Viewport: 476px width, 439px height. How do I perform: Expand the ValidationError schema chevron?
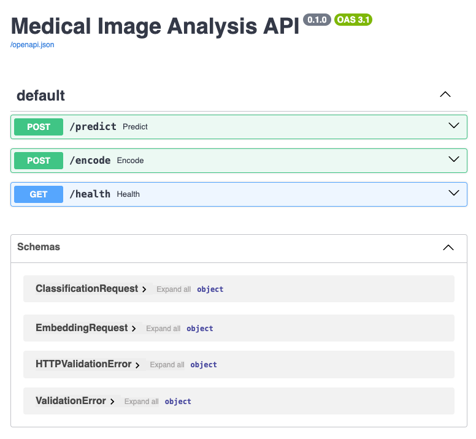coord(112,402)
